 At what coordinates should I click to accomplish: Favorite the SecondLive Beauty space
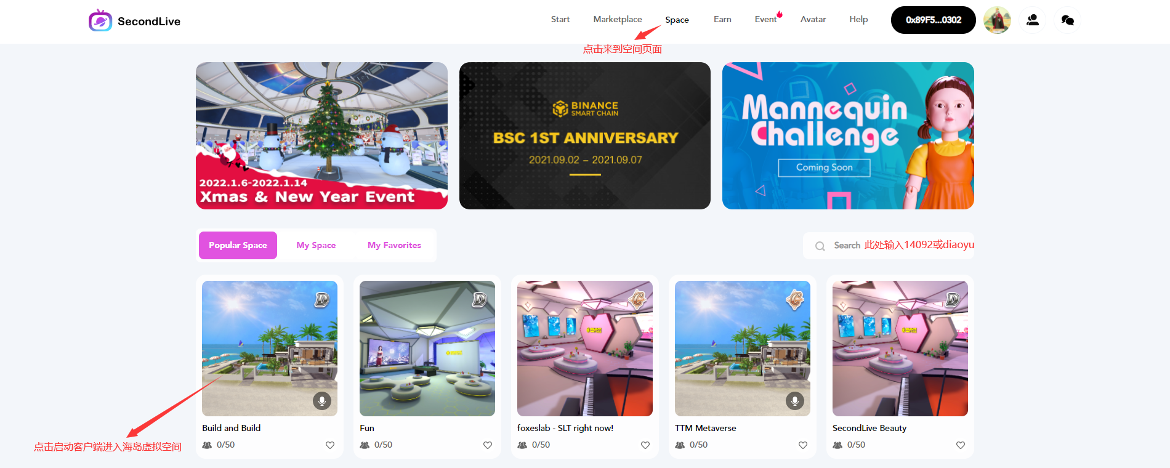961,445
